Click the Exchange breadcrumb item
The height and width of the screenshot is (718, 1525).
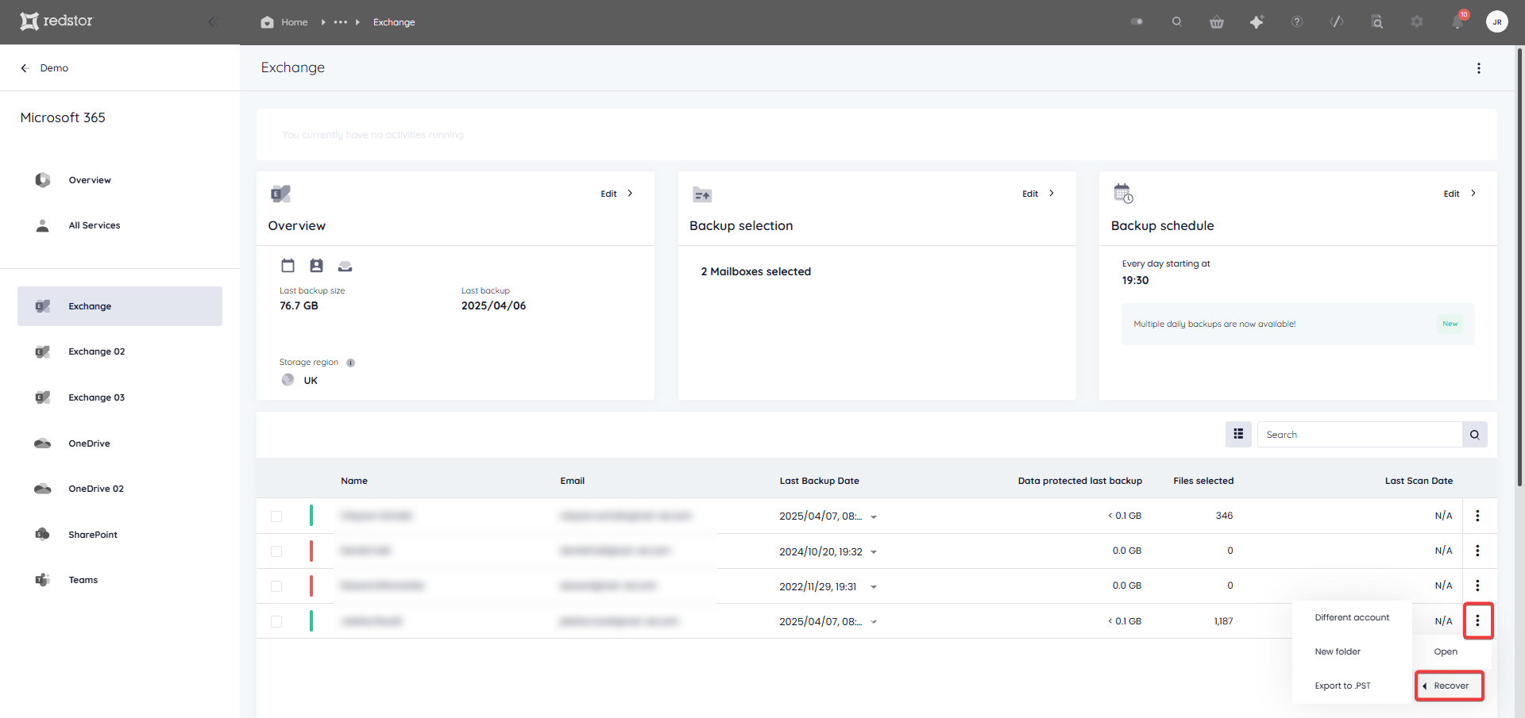[394, 22]
